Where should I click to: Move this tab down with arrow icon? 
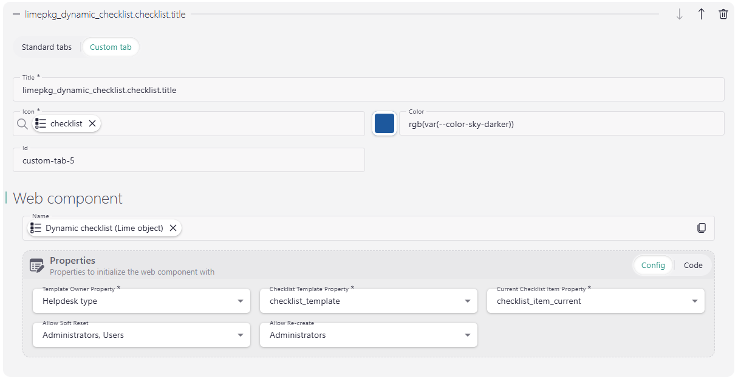[x=680, y=14]
